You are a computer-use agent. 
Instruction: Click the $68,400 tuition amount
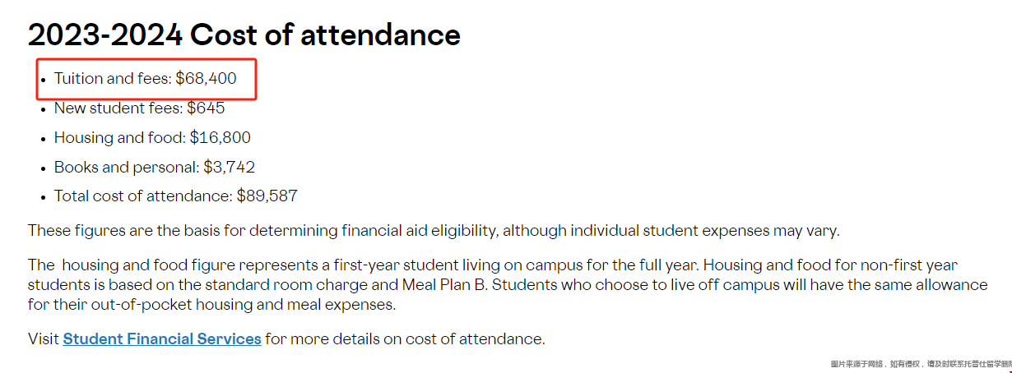206,79
